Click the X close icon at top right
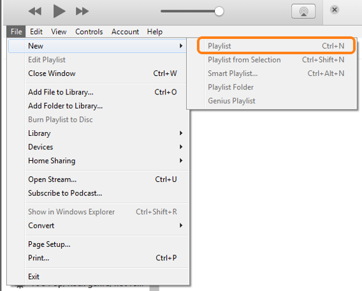Viewport: 362px width, 291px height. click(335, 10)
